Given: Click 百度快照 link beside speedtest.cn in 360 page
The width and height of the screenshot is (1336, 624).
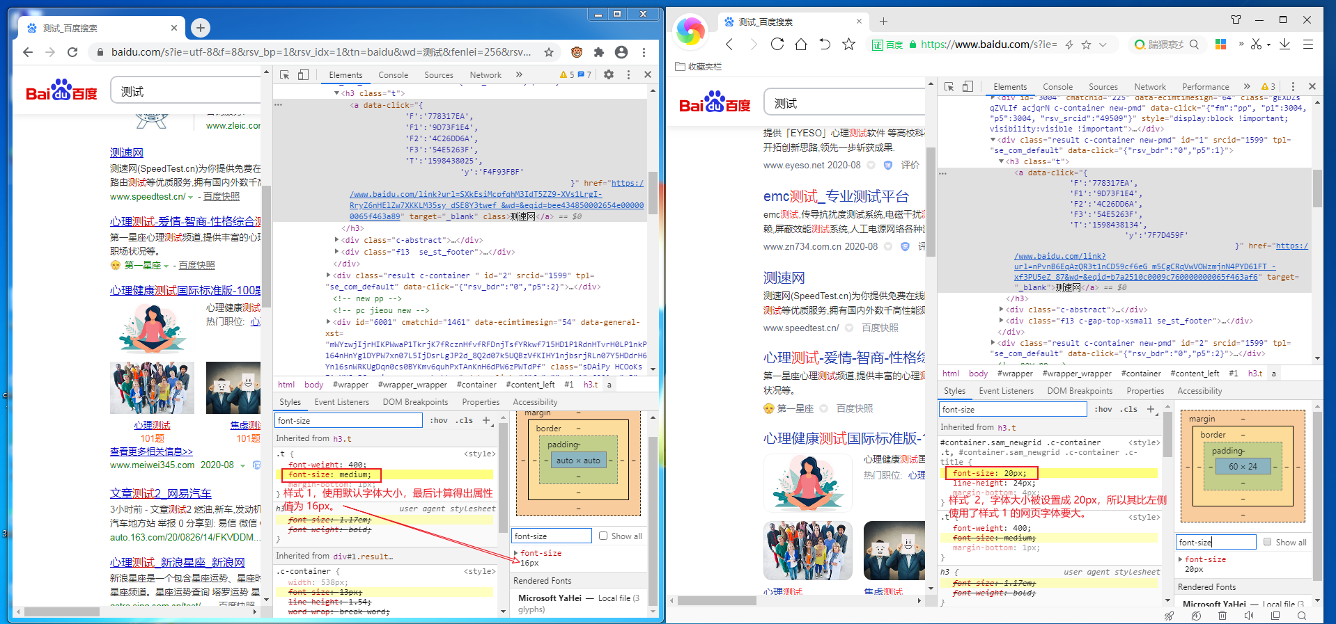Looking at the screenshot, I should tap(880, 328).
